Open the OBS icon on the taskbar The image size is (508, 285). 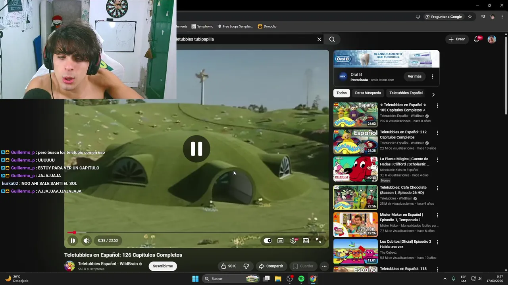coord(290,279)
